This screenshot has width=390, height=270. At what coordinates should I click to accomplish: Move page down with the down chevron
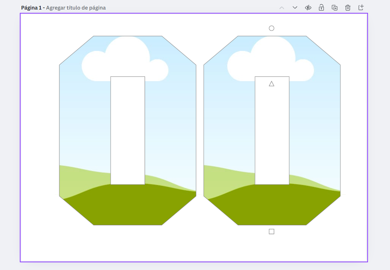pos(295,8)
